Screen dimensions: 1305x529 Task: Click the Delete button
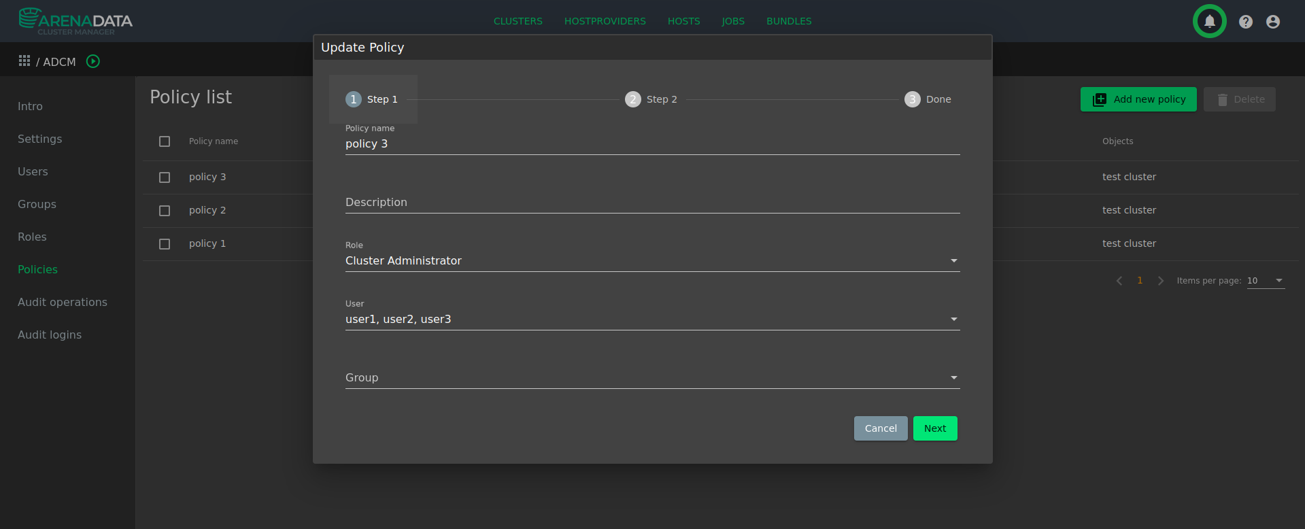coord(1240,99)
